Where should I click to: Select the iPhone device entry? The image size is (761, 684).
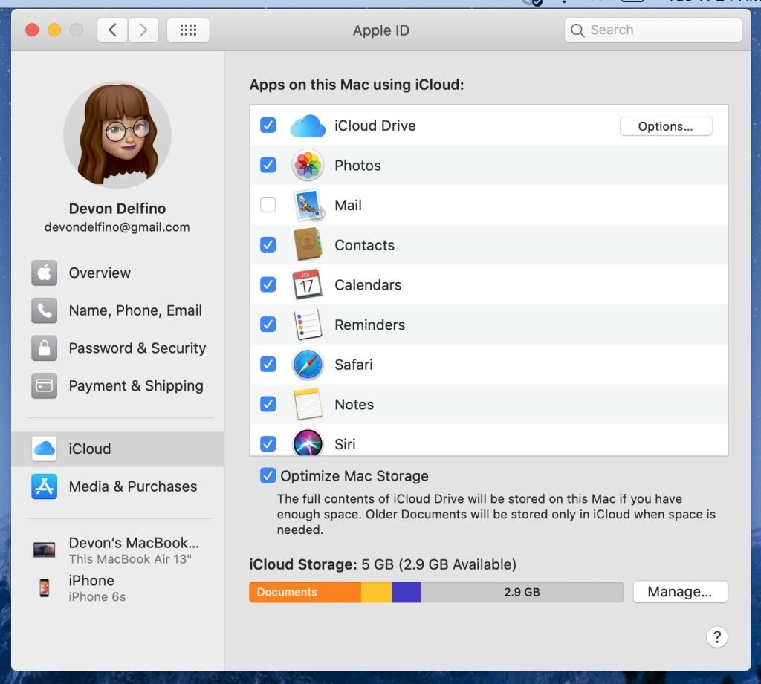(x=117, y=588)
